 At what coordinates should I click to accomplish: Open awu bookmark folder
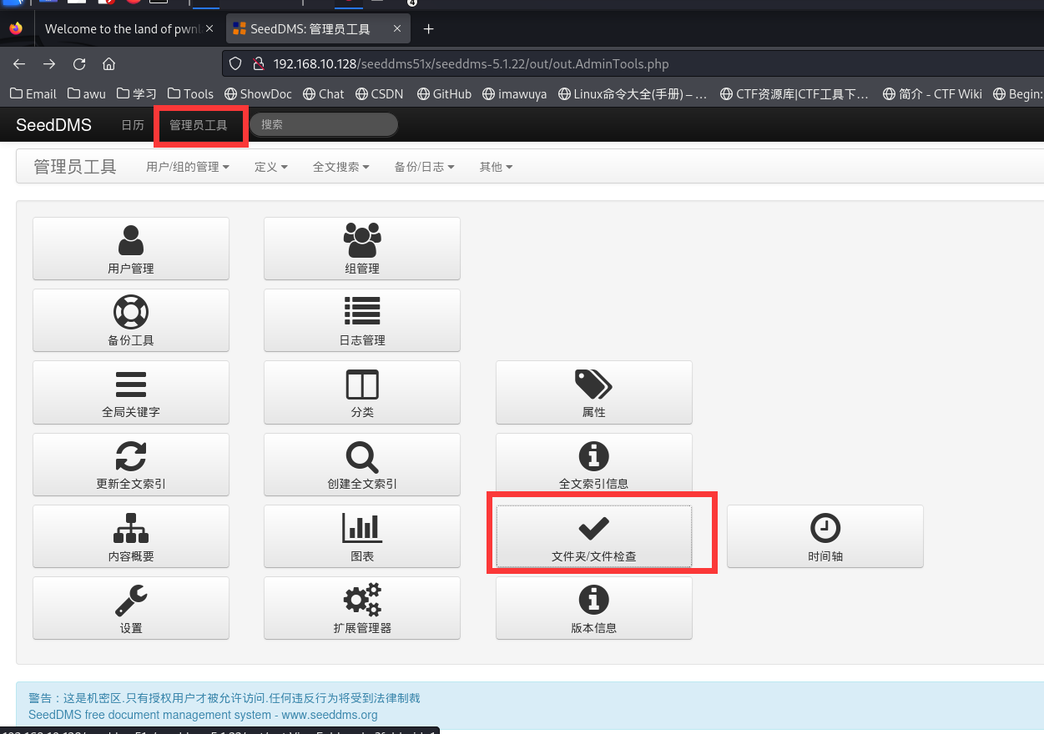pyautogui.click(x=87, y=93)
